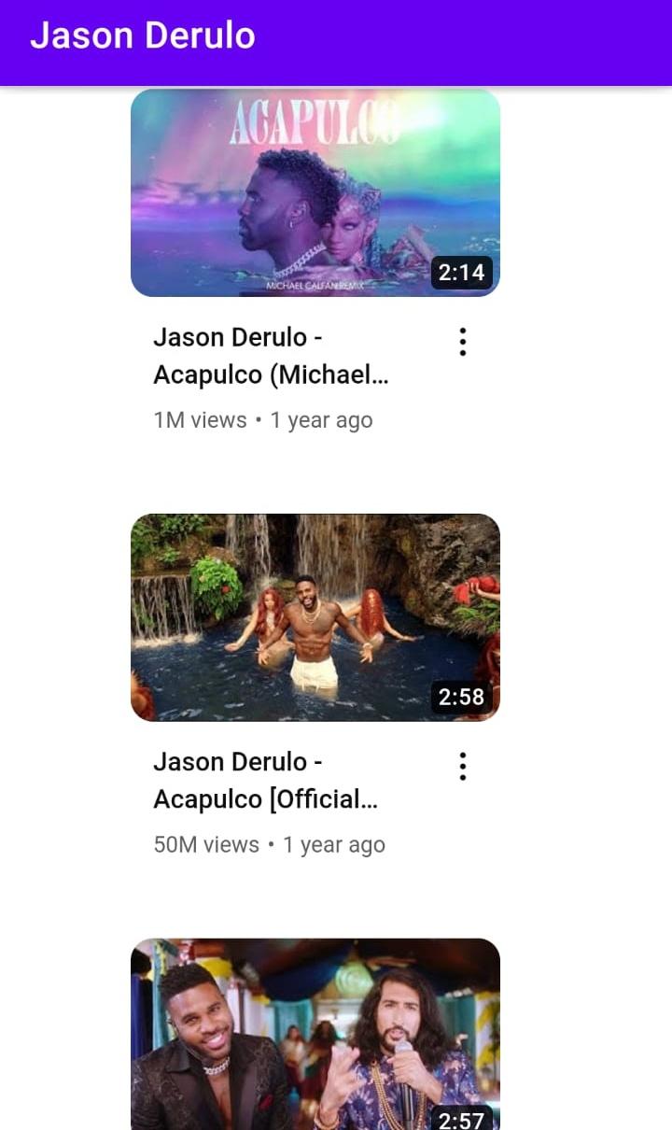Tap the 2:57 duration badge
This screenshot has width=672, height=1130.
pyautogui.click(x=461, y=1119)
